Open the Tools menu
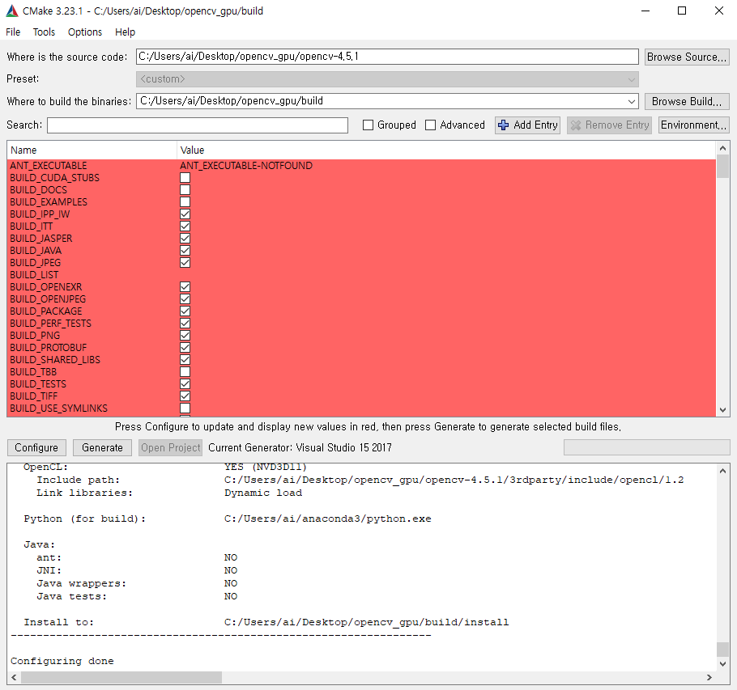 point(44,32)
